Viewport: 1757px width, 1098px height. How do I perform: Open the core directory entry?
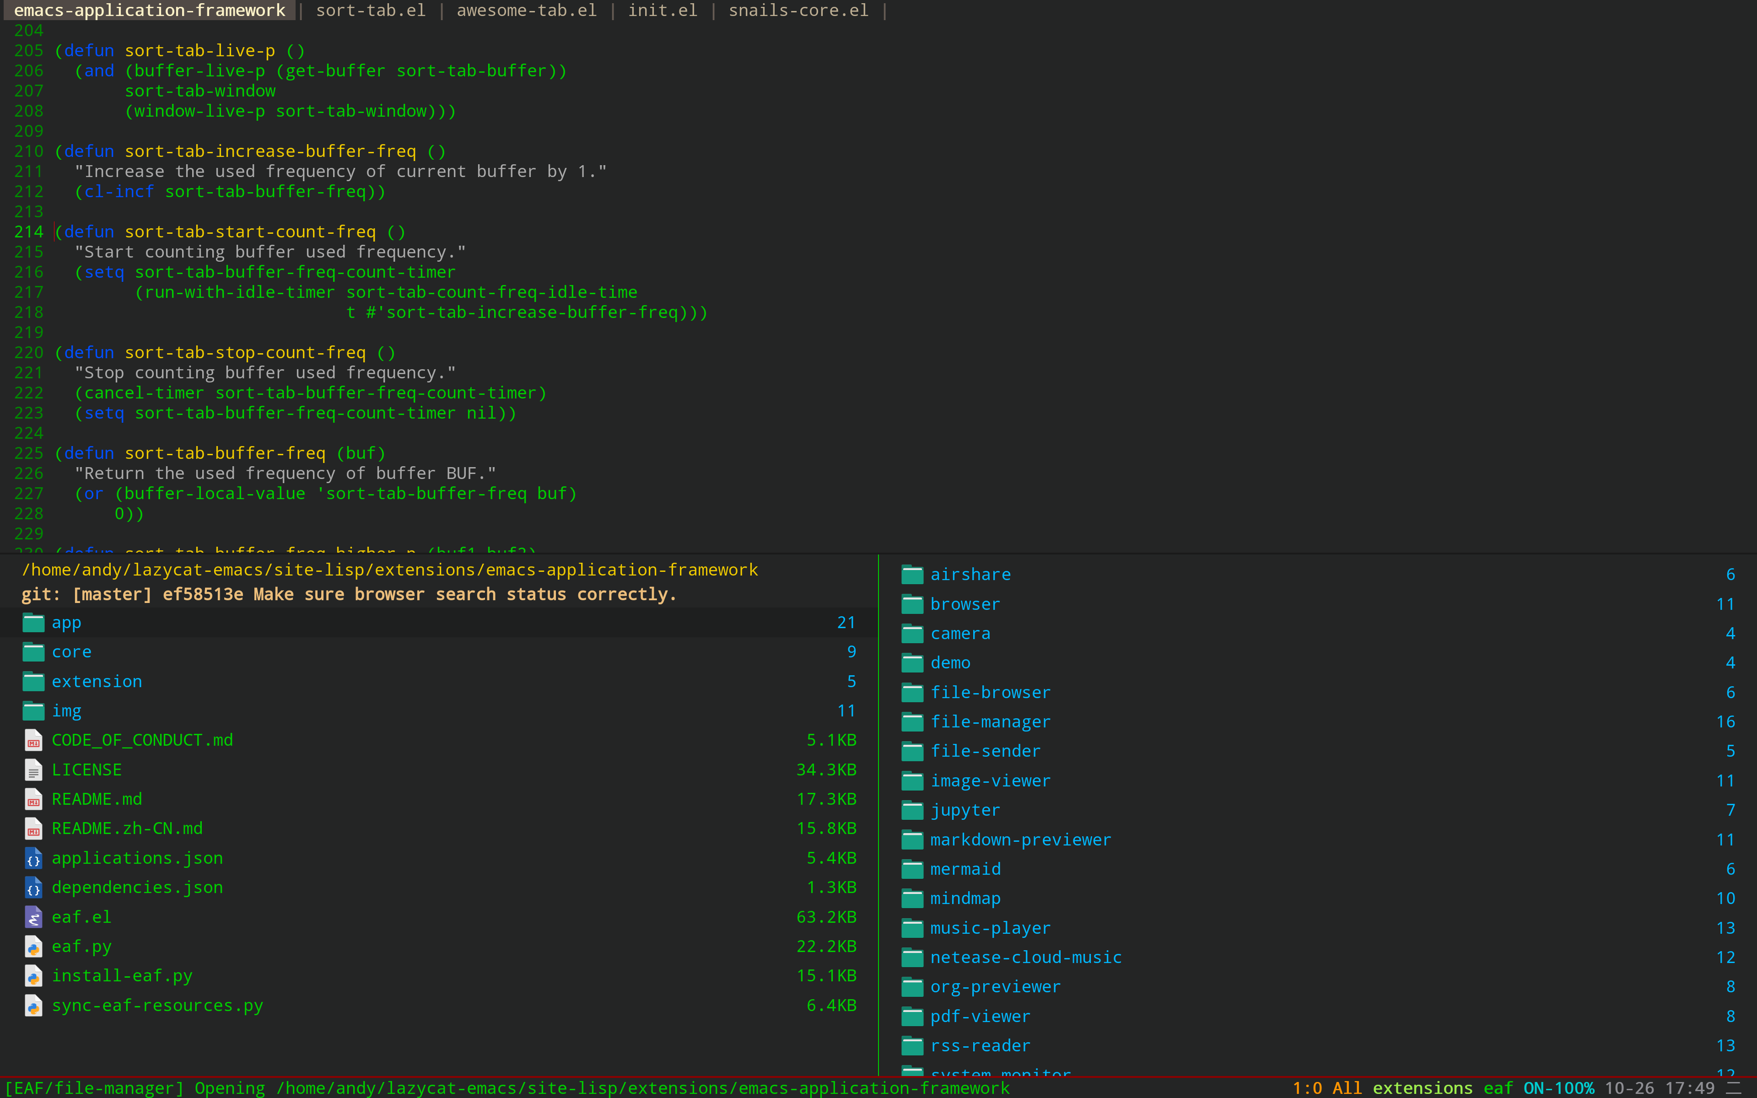coord(71,652)
